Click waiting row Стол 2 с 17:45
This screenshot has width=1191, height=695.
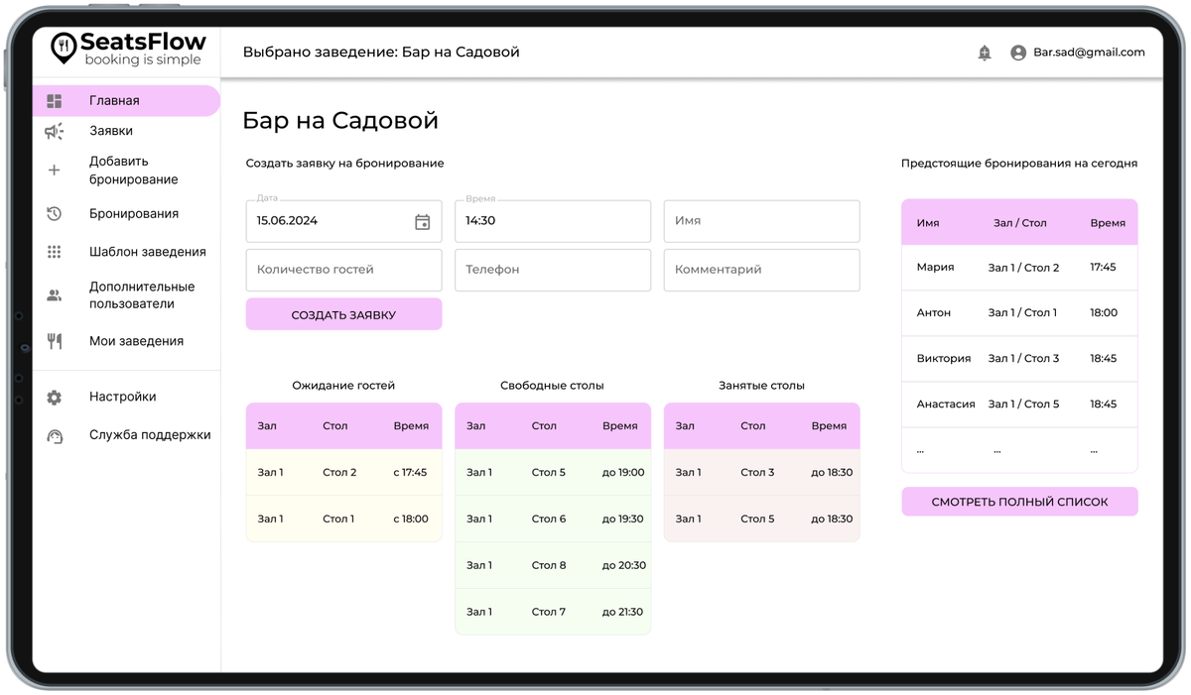pos(343,473)
